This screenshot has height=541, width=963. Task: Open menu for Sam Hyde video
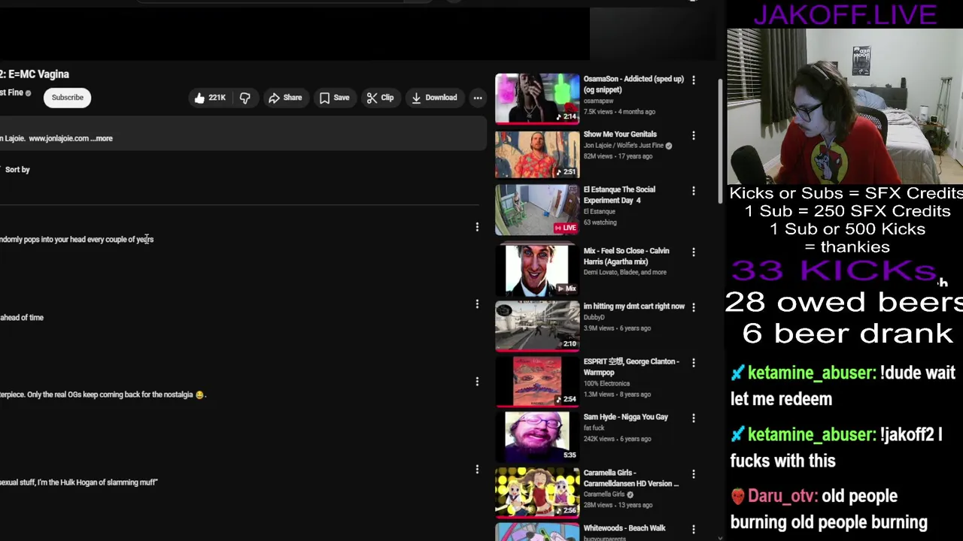(694, 419)
